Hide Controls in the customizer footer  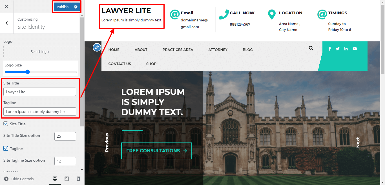click(19, 179)
